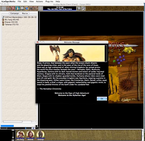The height and width of the screenshot is (141, 145).
Task: Open the kLoOge.Werks application menu
Action: click(x=8, y=1)
